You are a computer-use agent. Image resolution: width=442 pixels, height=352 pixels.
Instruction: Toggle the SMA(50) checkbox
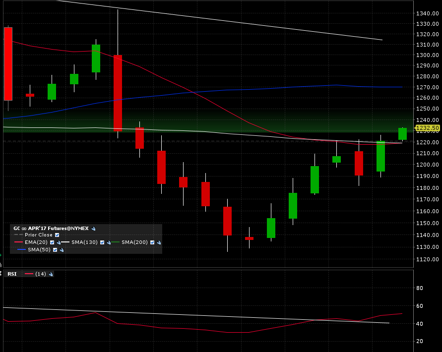55,250
